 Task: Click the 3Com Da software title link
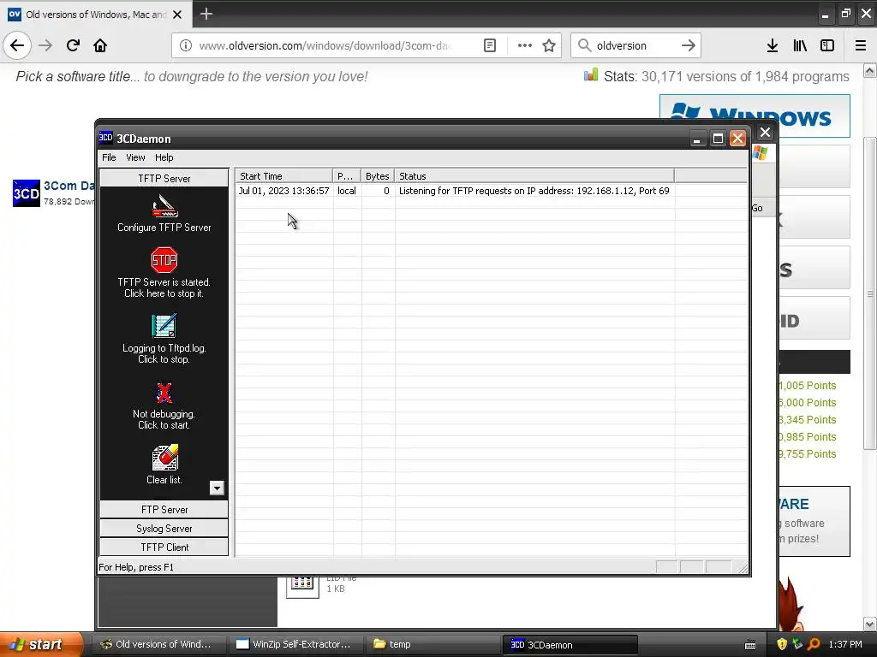69,186
